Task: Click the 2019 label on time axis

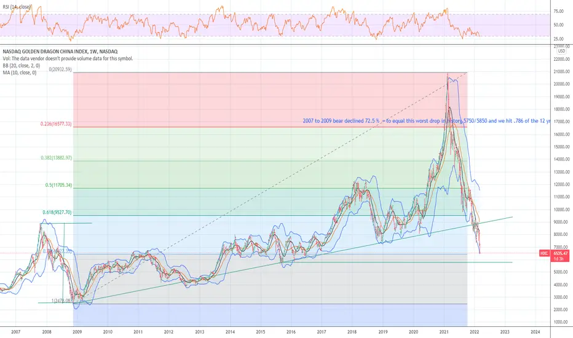Action: (x=383, y=332)
